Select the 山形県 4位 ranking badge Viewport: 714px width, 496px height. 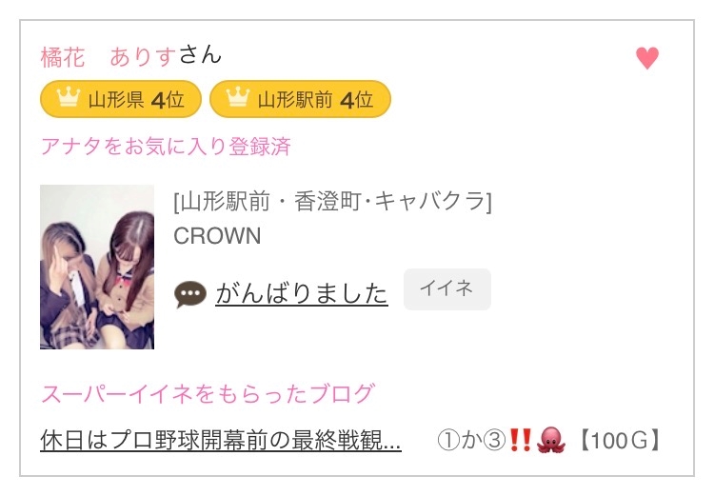[x=121, y=99]
